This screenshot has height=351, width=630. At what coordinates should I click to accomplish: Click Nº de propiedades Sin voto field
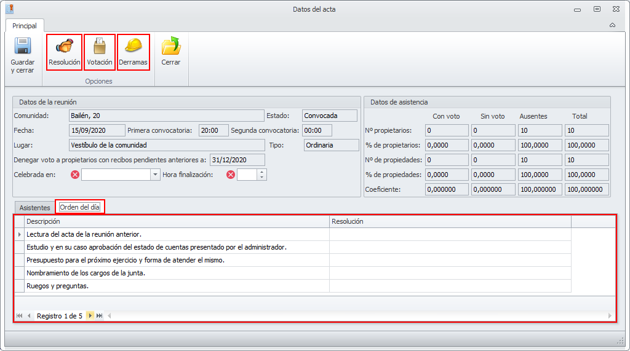click(x=493, y=160)
